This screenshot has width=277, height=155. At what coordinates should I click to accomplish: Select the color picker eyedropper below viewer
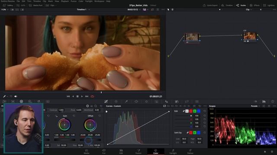click(4, 96)
